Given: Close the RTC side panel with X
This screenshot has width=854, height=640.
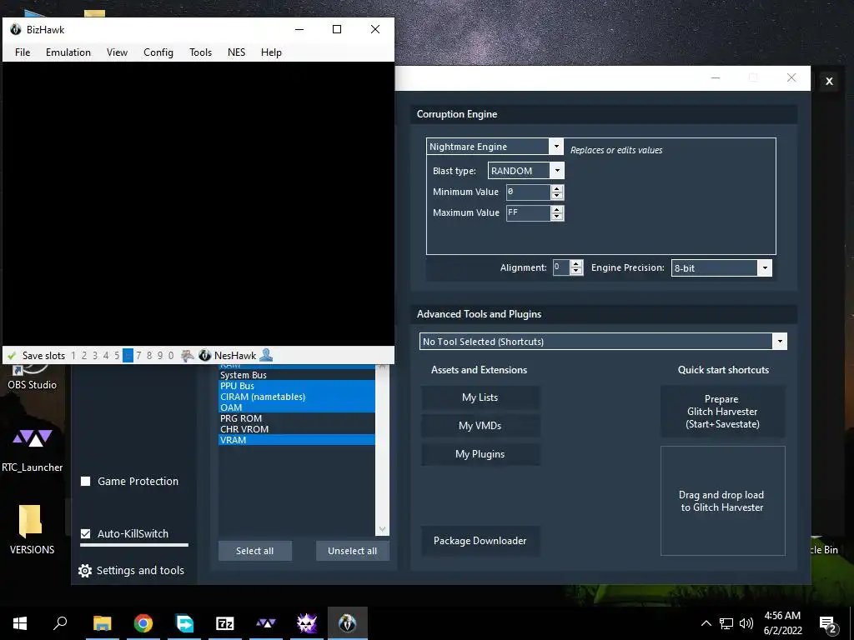Looking at the screenshot, I should (829, 81).
